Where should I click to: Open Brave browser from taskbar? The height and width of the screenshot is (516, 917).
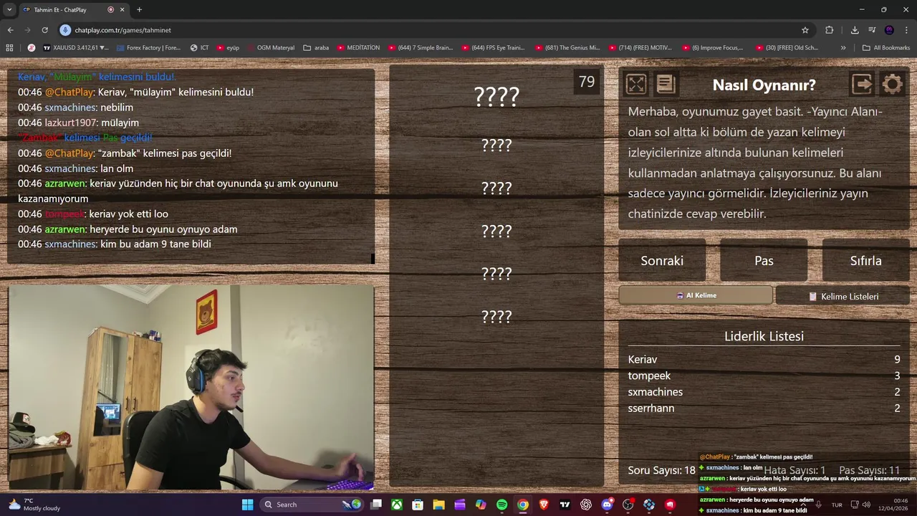544,505
